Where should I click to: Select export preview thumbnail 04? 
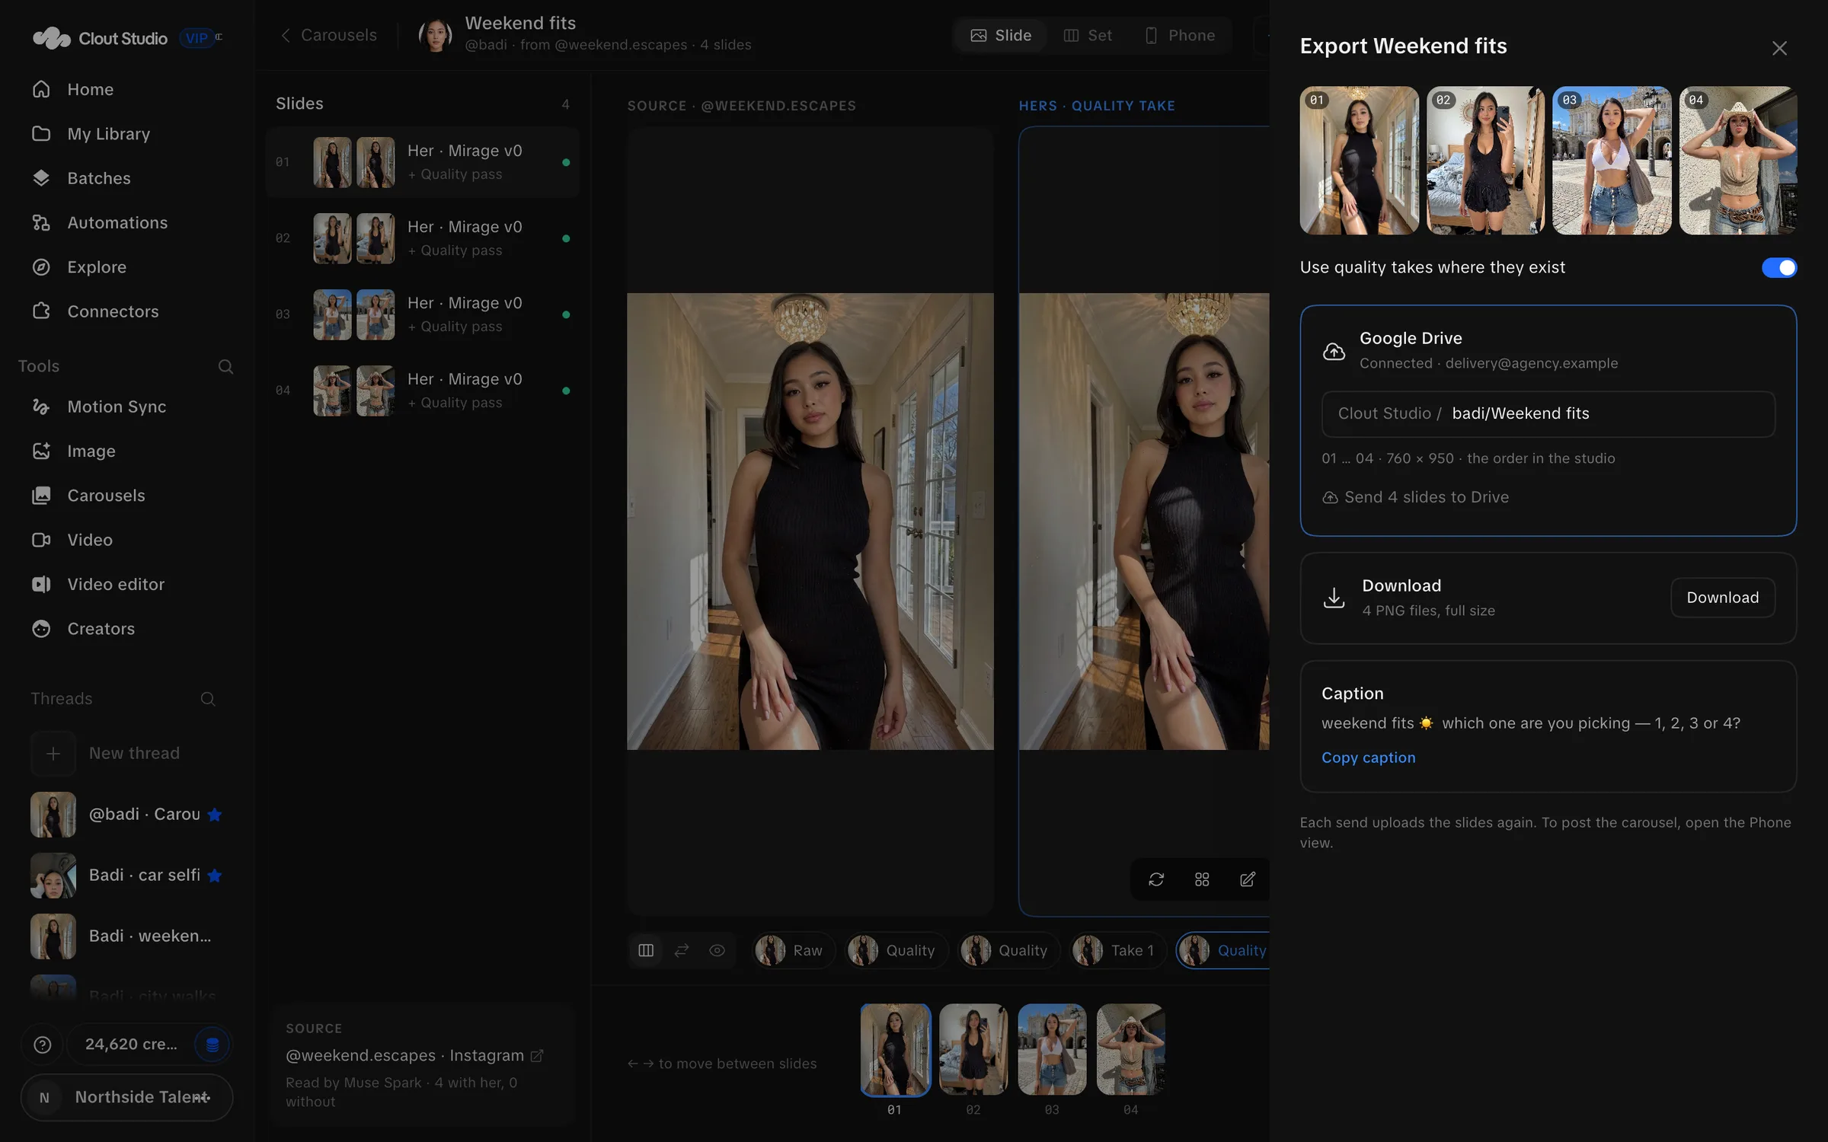(x=1738, y=160)
